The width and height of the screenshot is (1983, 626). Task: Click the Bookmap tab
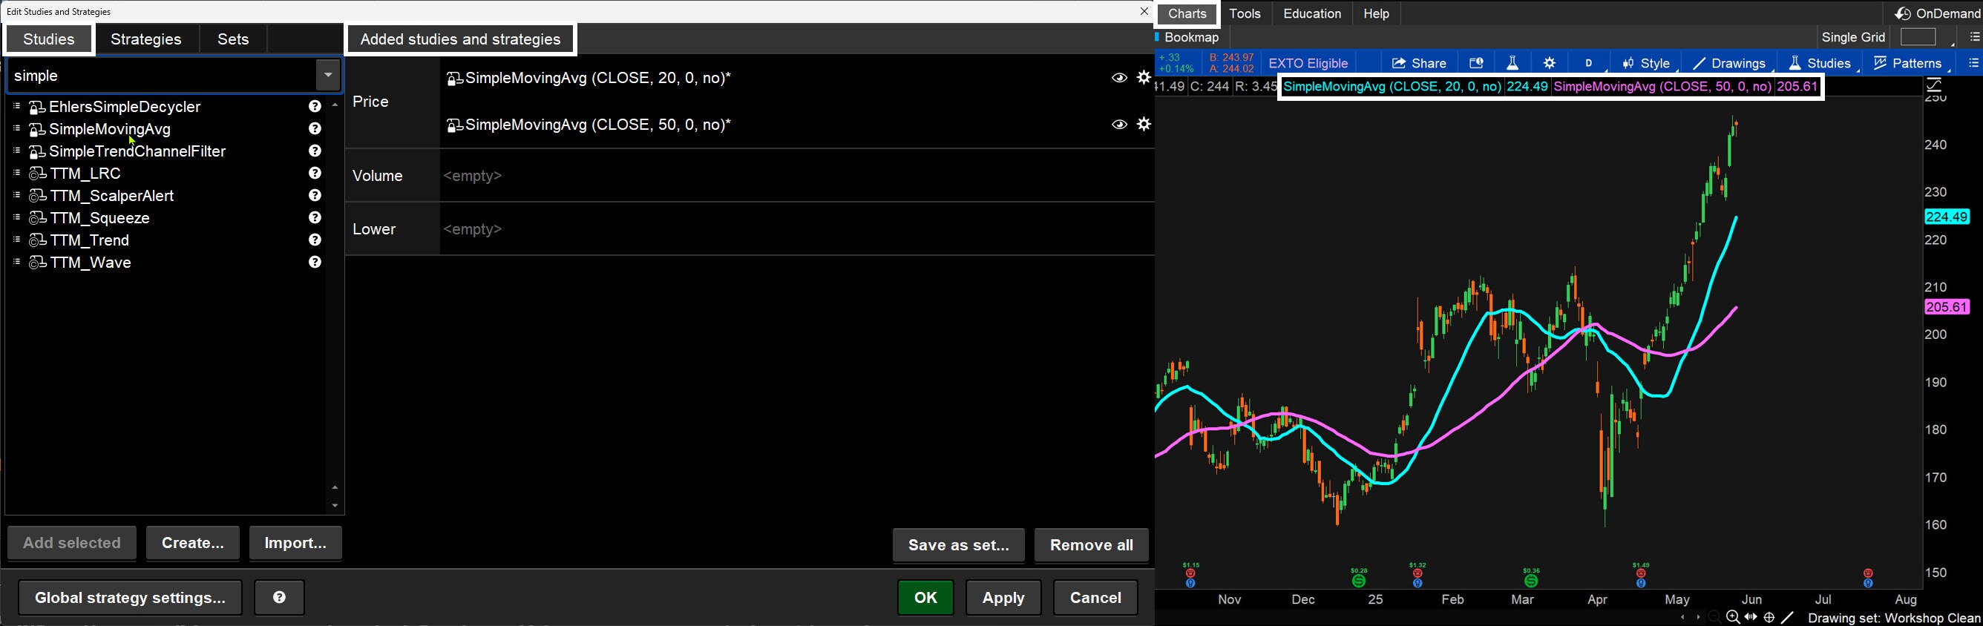[1191, 37]
